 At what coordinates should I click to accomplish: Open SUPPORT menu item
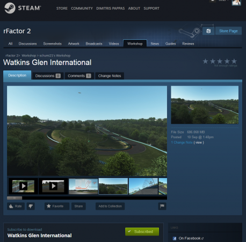pos(151,9)
